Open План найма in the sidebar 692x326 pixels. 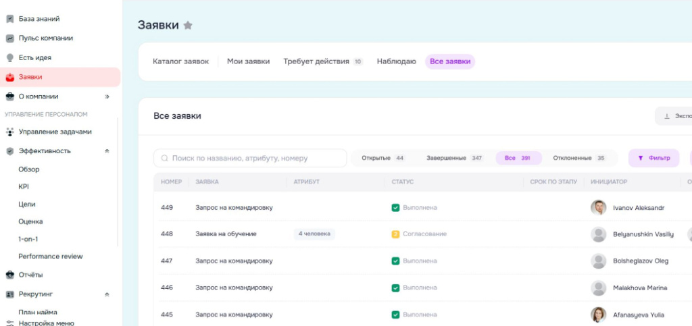[x=38, y=313]
